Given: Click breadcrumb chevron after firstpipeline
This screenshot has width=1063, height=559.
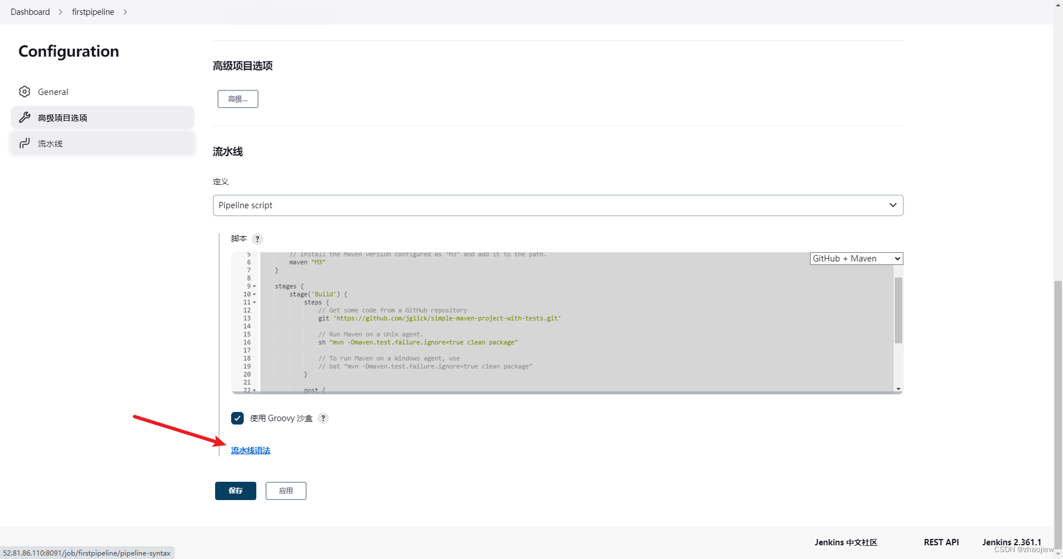Looking at the screenshot, I should click(x=125, y=12).
